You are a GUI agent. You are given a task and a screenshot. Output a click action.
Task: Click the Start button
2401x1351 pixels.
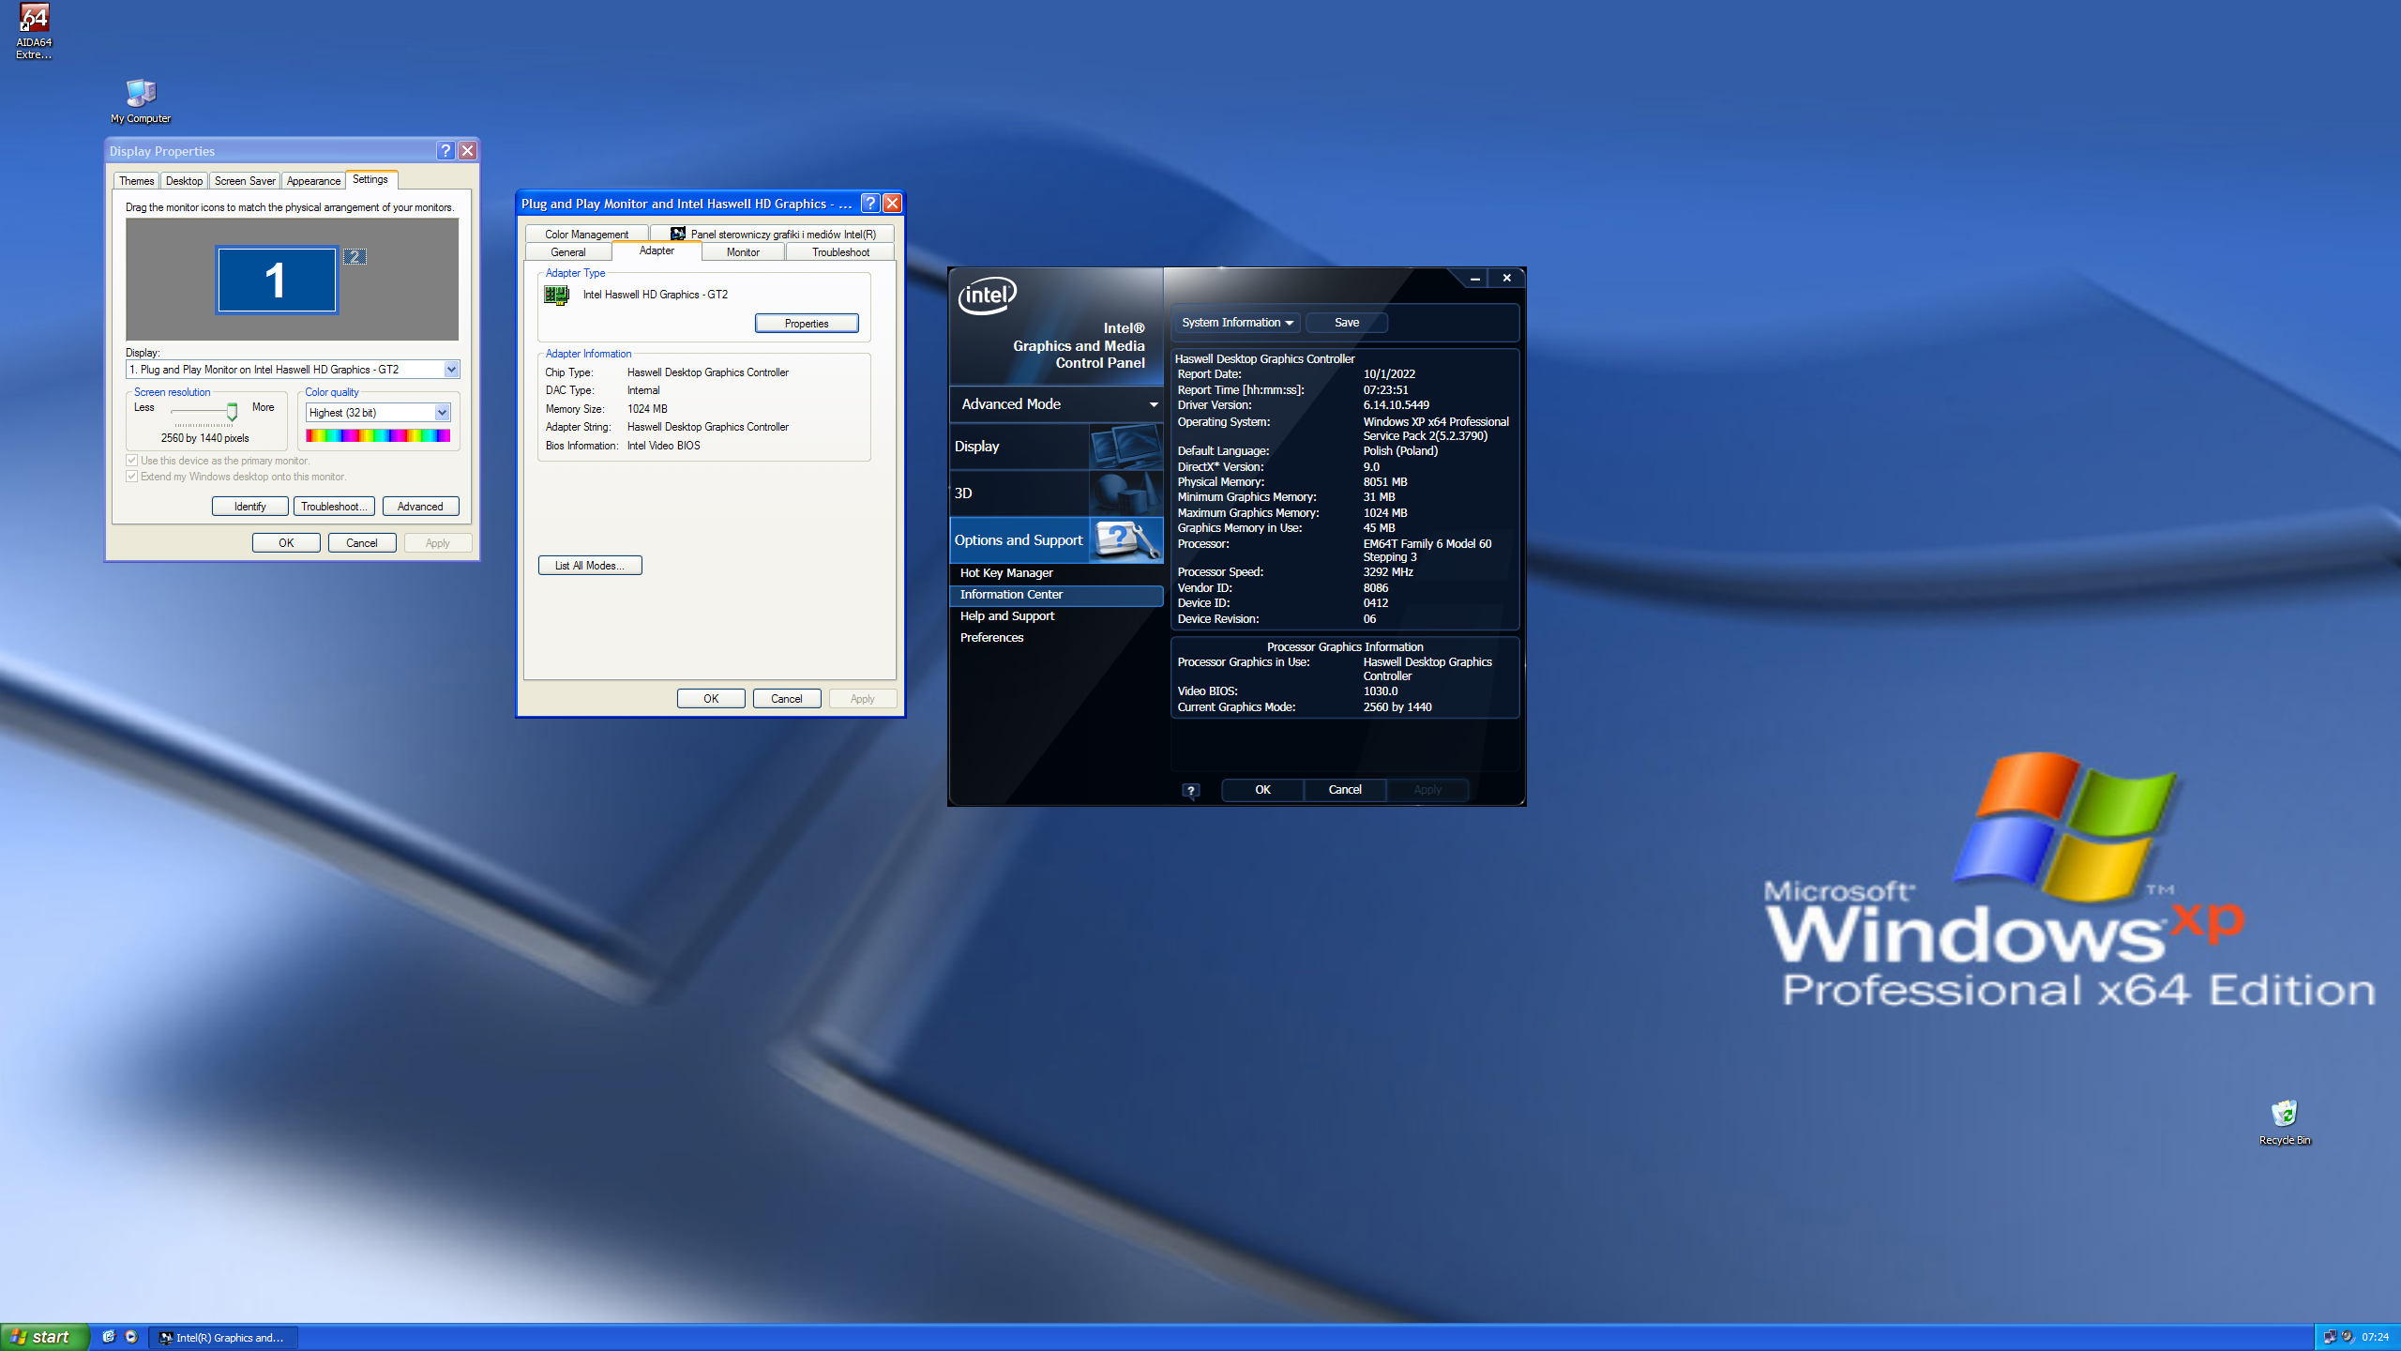(43, 1337)
